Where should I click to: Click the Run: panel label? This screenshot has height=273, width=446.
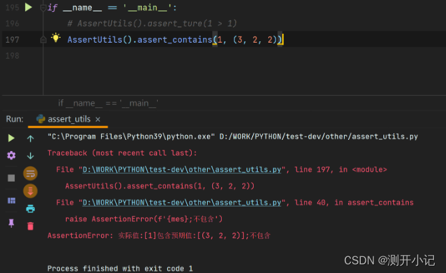click(15, 119)
